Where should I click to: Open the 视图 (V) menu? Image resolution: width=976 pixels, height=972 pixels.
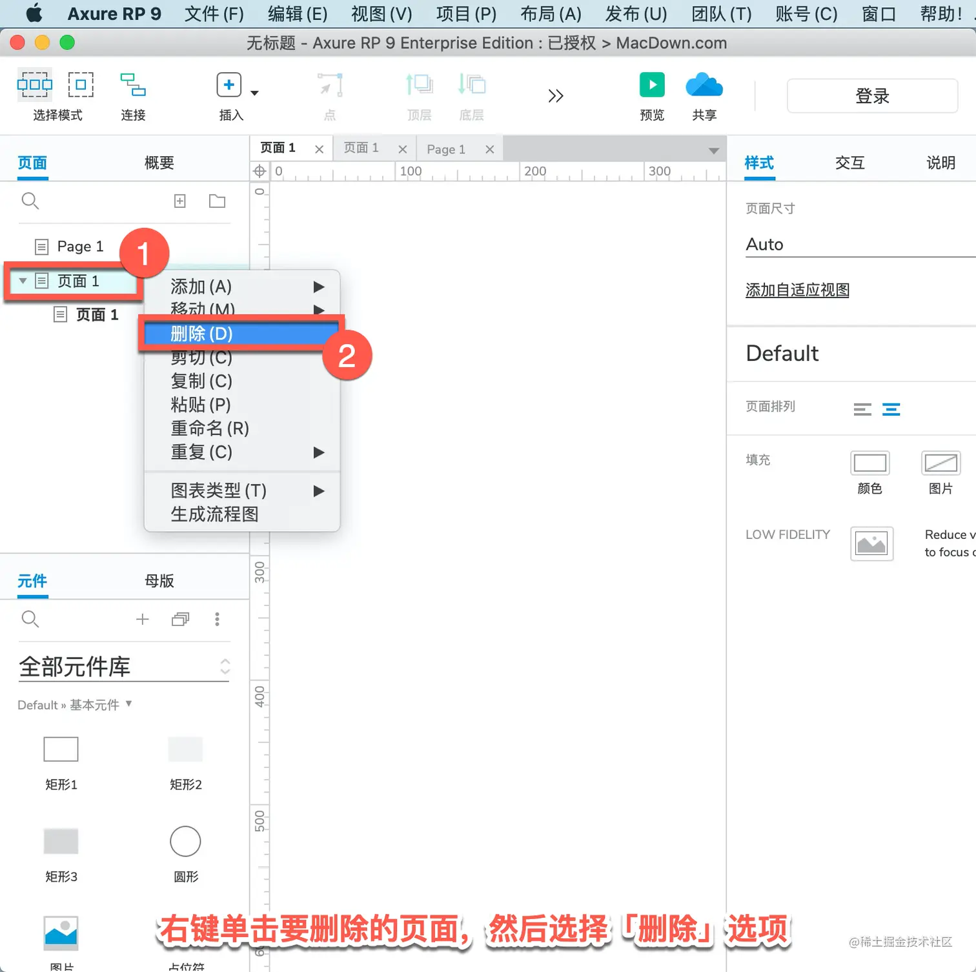point(381,14)
